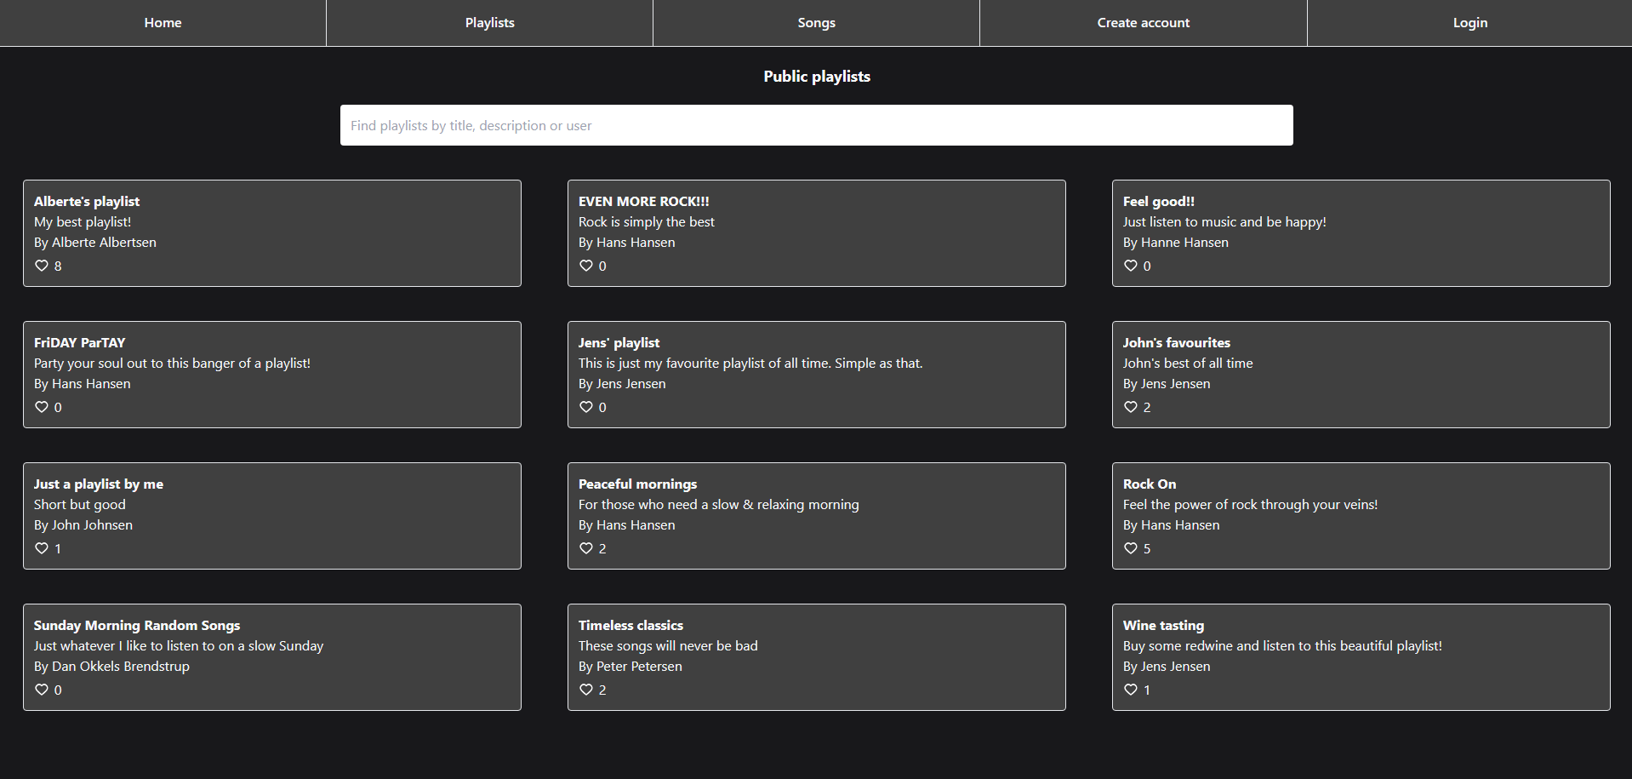Heart the Sunday Morning Random Songs playlist
Image resolution: width=1632 pixels, height=779 pixels.
tap(41, 690)
